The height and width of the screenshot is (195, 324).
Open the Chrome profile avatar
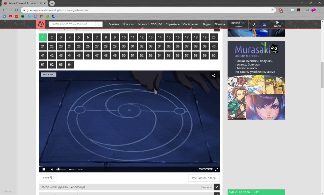313,10
